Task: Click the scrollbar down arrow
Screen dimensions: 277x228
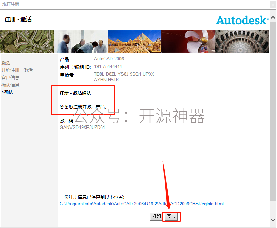Action: [x=273, y=220]
